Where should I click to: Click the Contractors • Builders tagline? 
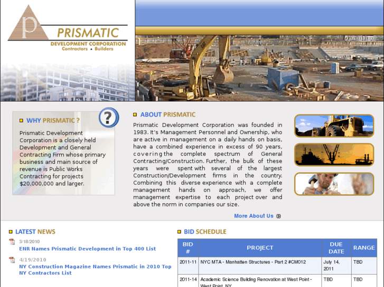(88, 49)
